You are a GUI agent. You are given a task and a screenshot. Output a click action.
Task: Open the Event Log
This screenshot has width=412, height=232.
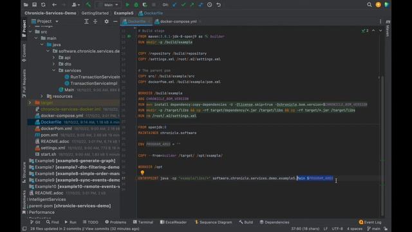coord(370,222)
